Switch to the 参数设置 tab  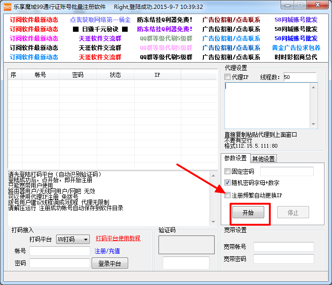coord(235,158)
